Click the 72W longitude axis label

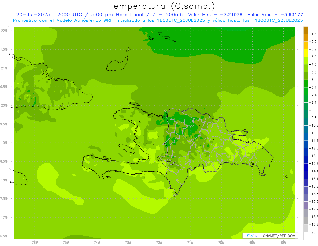[x=159, y=242]
